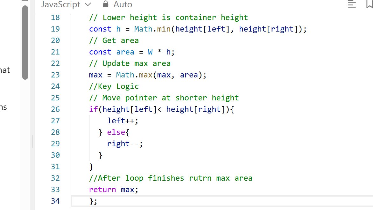Click the 'if' keyword on line 26

93,109
